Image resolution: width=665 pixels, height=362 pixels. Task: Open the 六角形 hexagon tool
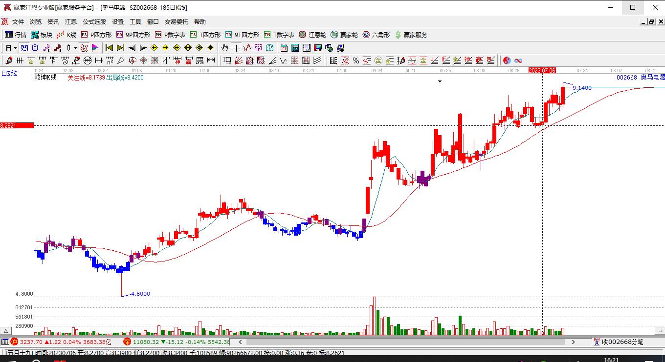click(376, 35)
